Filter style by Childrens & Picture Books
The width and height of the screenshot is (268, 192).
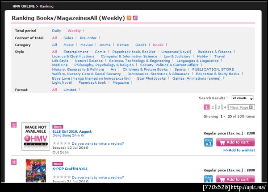145,69
